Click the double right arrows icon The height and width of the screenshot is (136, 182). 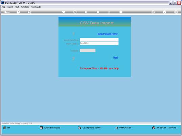[98, 12]
